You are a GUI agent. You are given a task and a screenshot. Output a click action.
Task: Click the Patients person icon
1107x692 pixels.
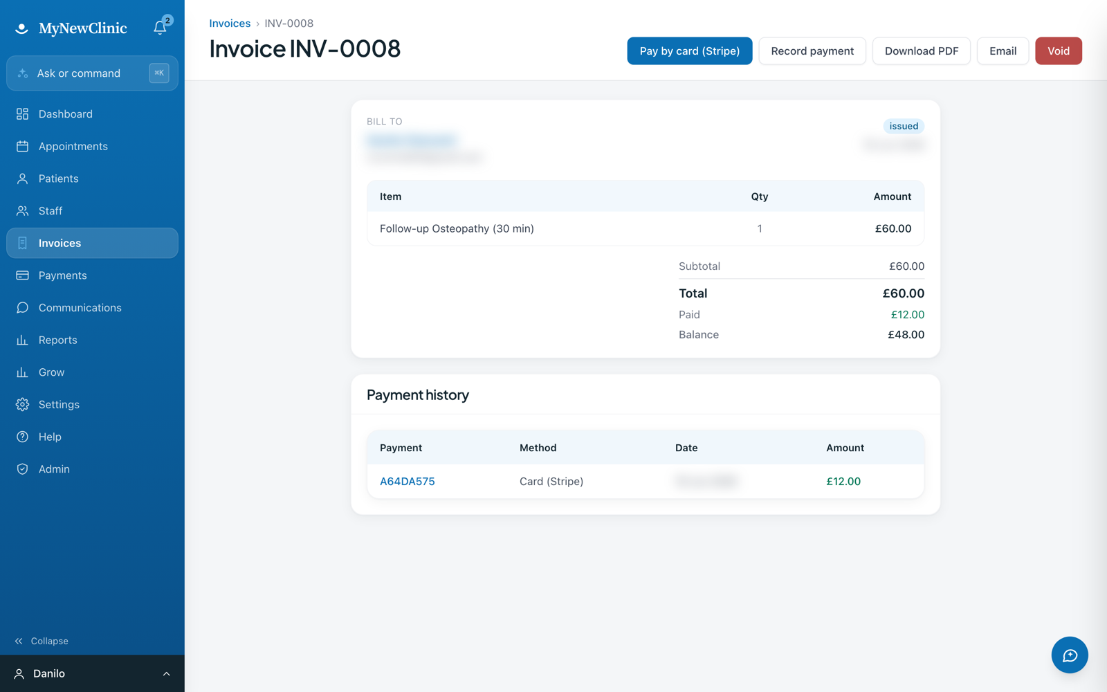(x=22, y=179)
